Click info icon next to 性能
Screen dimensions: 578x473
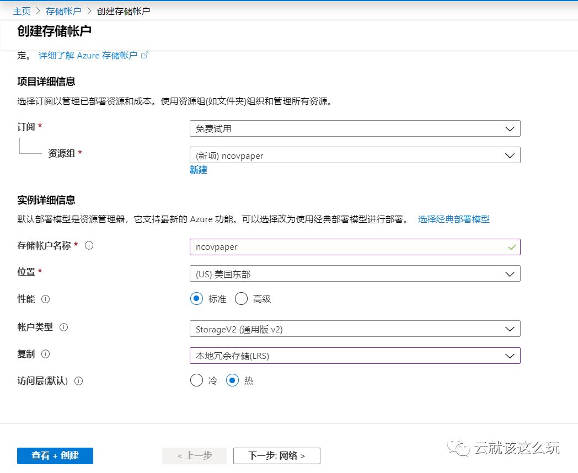(x=45, y=299)
